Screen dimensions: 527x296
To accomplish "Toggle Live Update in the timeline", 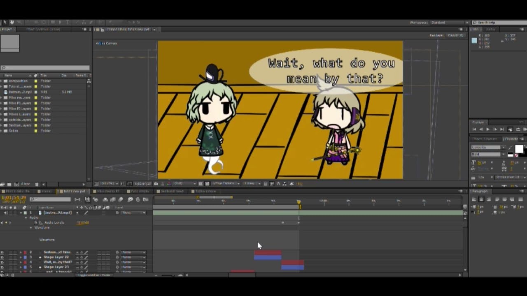I will coord(87,199).
